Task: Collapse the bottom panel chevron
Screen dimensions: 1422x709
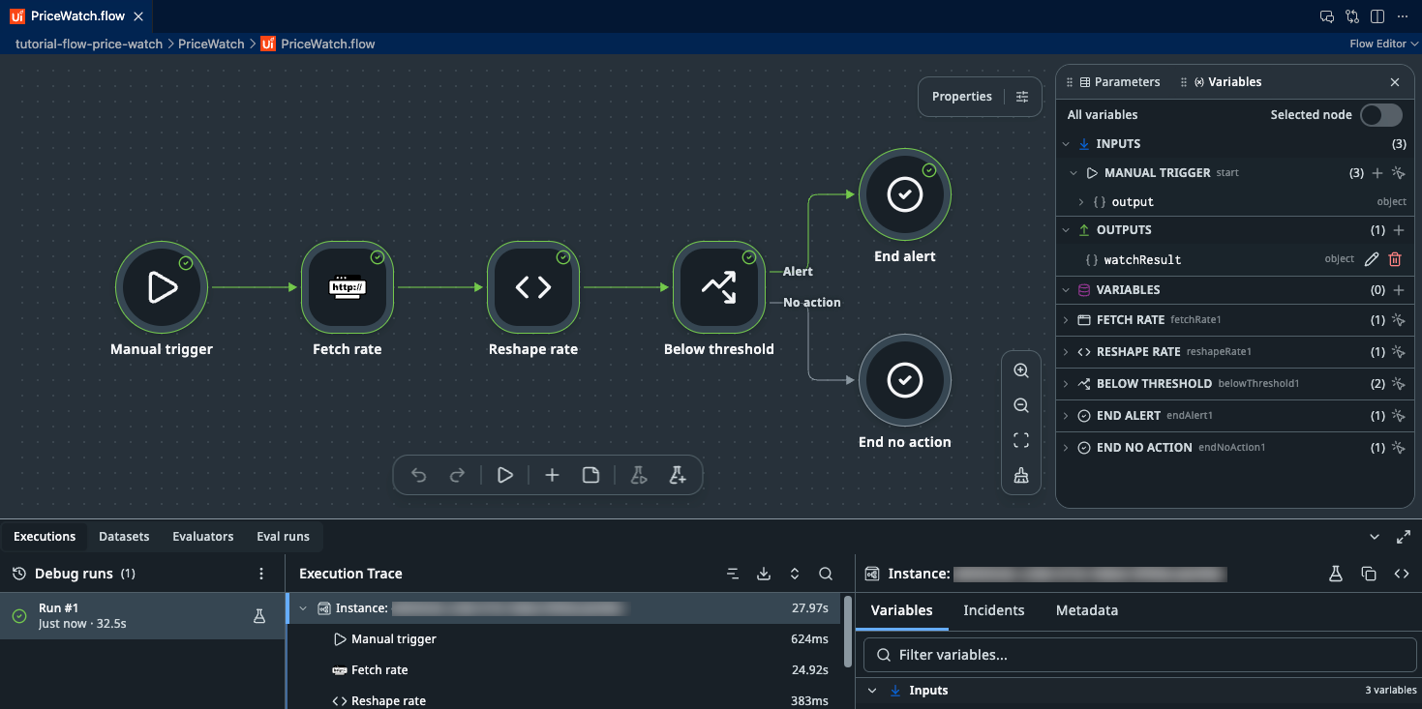Action: (x=1375, y=537)
